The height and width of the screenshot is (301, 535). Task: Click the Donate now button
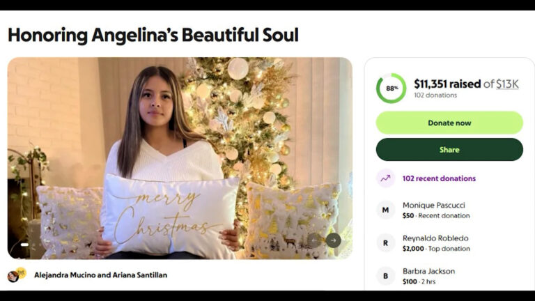[449, 123]
